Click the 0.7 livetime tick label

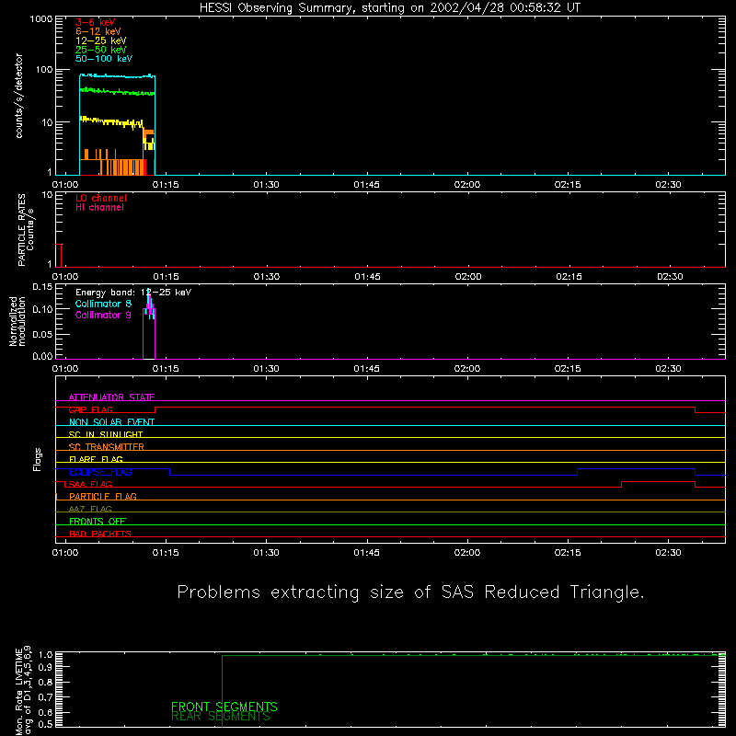[45, 696]
